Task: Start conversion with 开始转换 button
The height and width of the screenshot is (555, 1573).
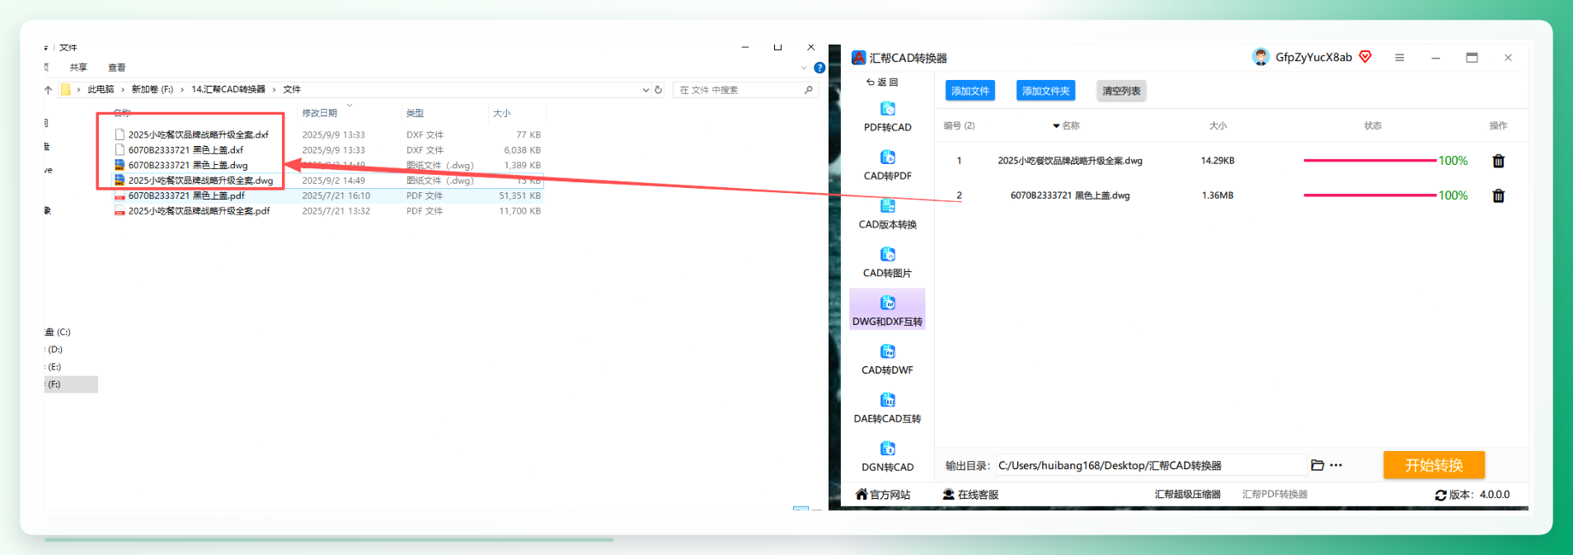Action: (x=1434, y=465)
